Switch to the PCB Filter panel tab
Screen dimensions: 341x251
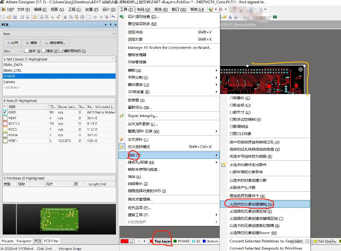pos(51,241)
